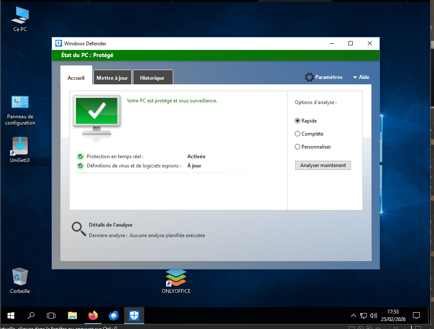Click the green protected monitor status image
The image size is (434, 329).
96,118
